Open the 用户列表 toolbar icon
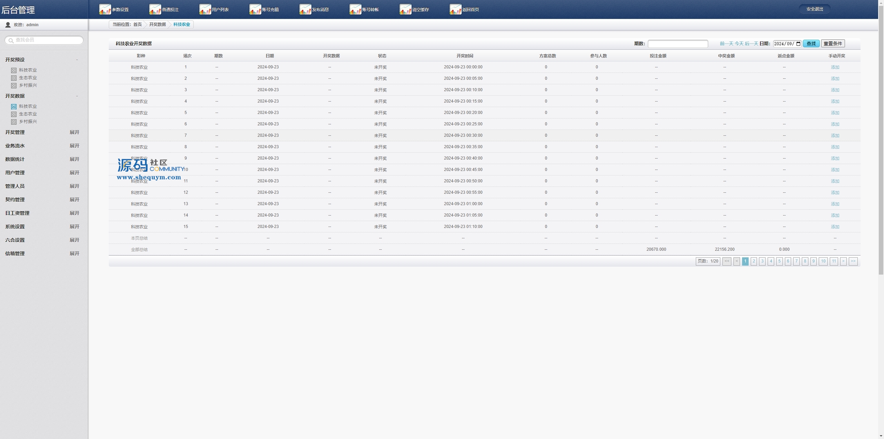The width and height of the screenshot is (884, 439). pyautogui.click(x=205, y=9)
